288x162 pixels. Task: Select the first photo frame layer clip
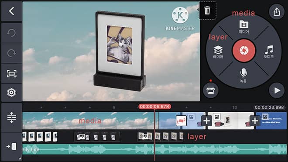40,137
